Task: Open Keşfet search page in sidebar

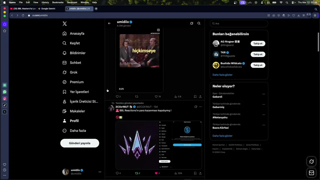Action: pyautogui.click(x=71, y=43)
